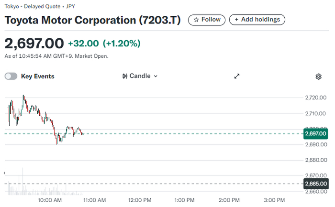Click the 2,720.00 price axis label

point(315,98)
